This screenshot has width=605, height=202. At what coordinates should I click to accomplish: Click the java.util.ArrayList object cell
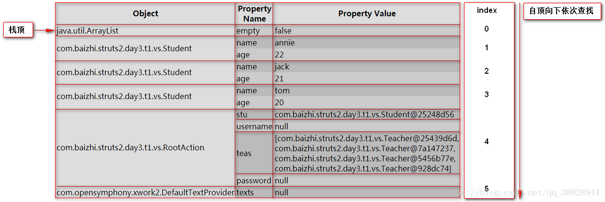pos(87,31)
